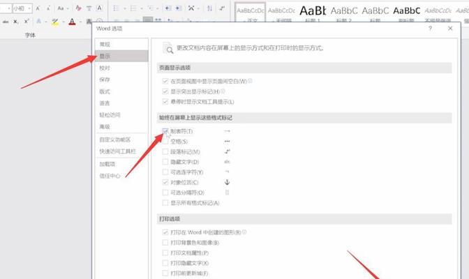The width and height of the screenshot is (469, 279).
Task: Open the Change Case dropdown arrow
Action: point(68,8)
